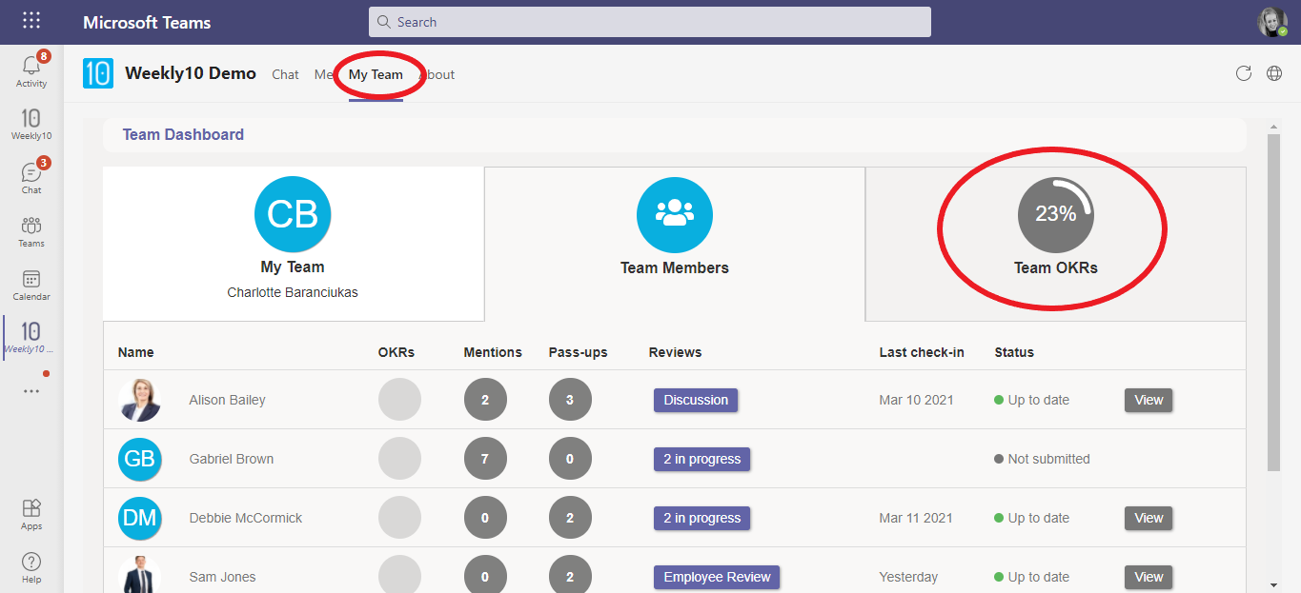Image resolution: width=1301 pixels, height=593 pixels.
Task: Switch to the My Team tab
Action: point(376,74)
